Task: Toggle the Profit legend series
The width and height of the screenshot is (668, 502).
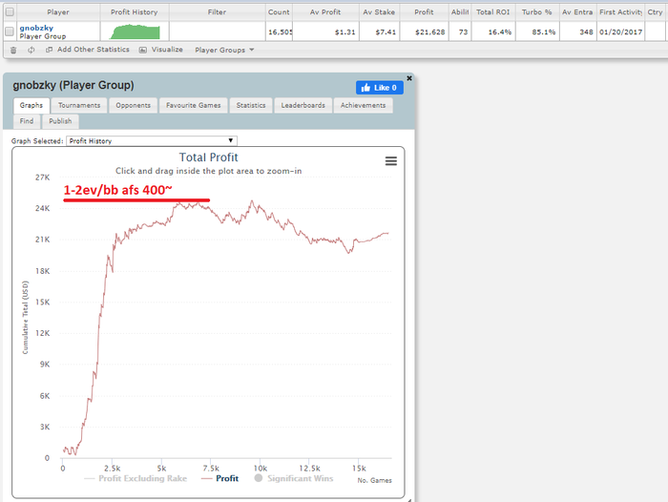Action: pyautogui.click(x=219, y=478)
